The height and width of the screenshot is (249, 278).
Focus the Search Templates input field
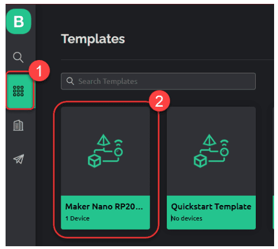point(158,81)
